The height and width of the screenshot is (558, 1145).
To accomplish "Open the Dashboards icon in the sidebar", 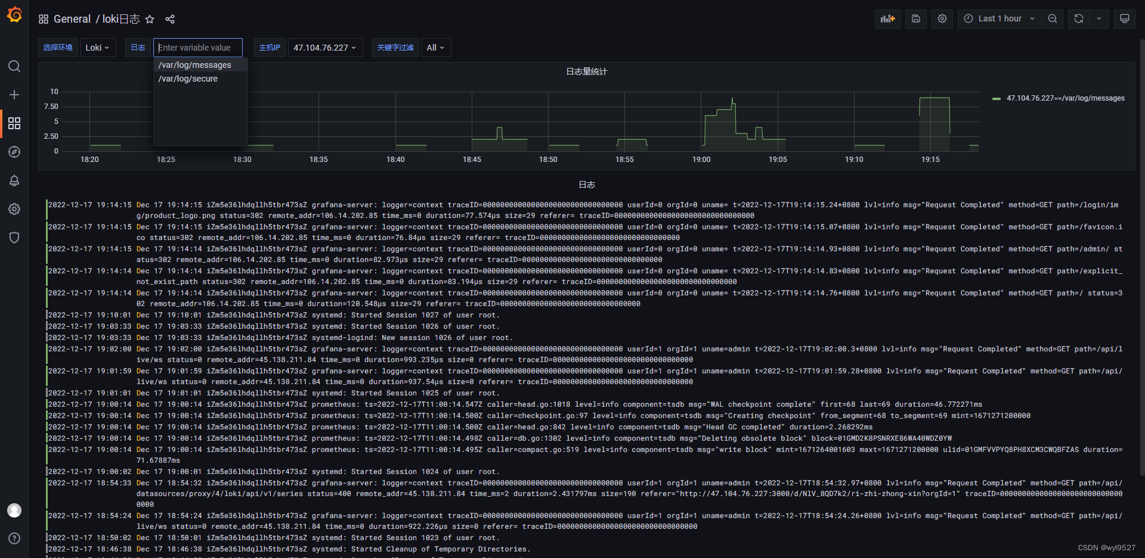I will (14, 123).
